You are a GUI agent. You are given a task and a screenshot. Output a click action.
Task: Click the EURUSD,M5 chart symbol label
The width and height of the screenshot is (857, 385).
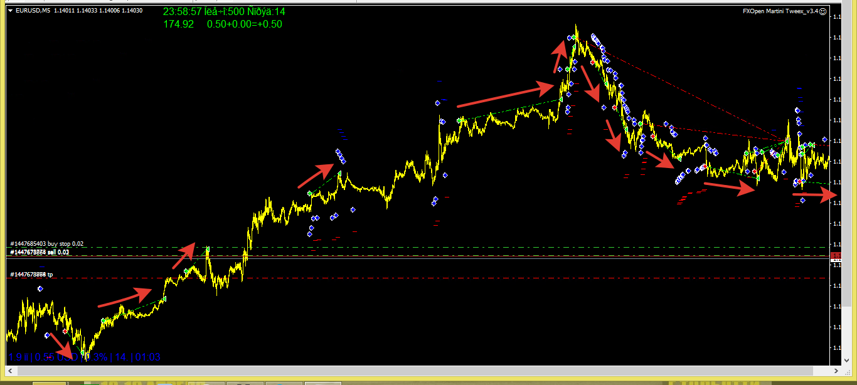coord(33,11)
